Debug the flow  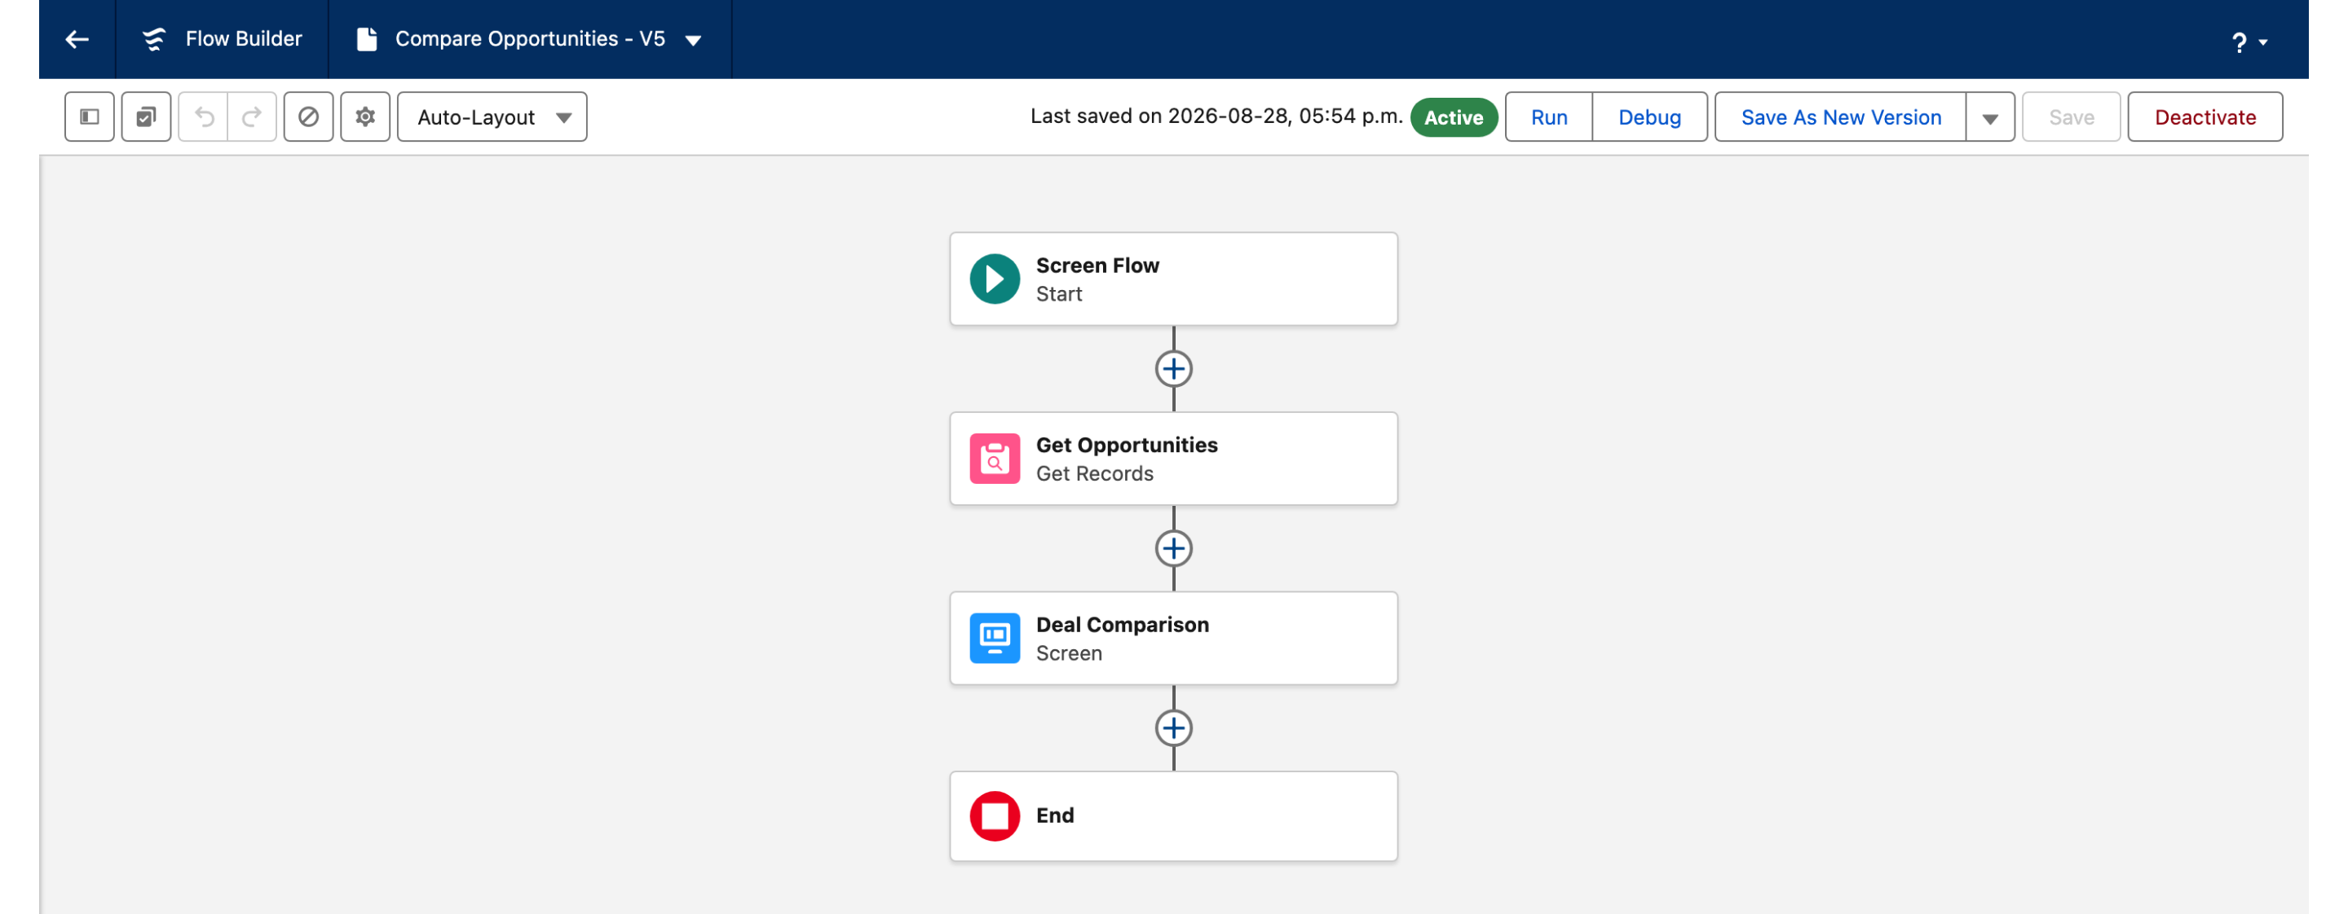pos(1650,116)
